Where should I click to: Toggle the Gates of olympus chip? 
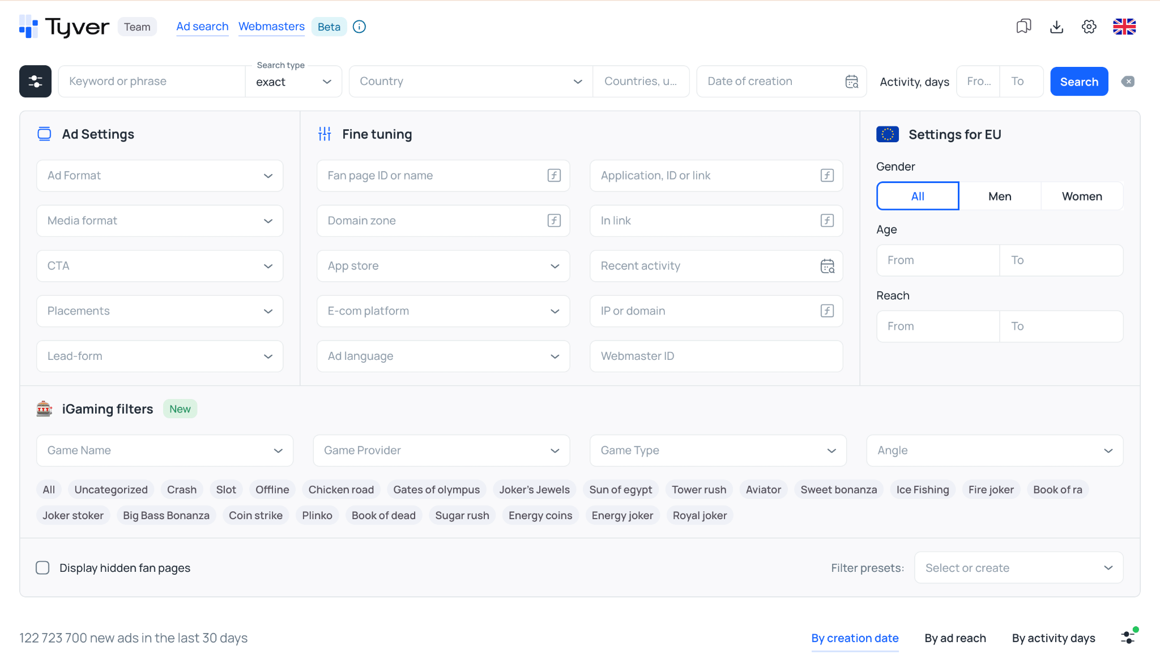pyautogui.click(x=436, y=490)
